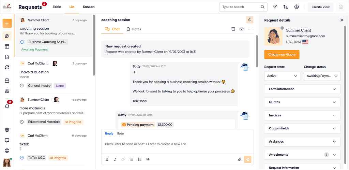Click the Create new Quote button
Viewport: 349px width, 170px height.
coord(282,54)
